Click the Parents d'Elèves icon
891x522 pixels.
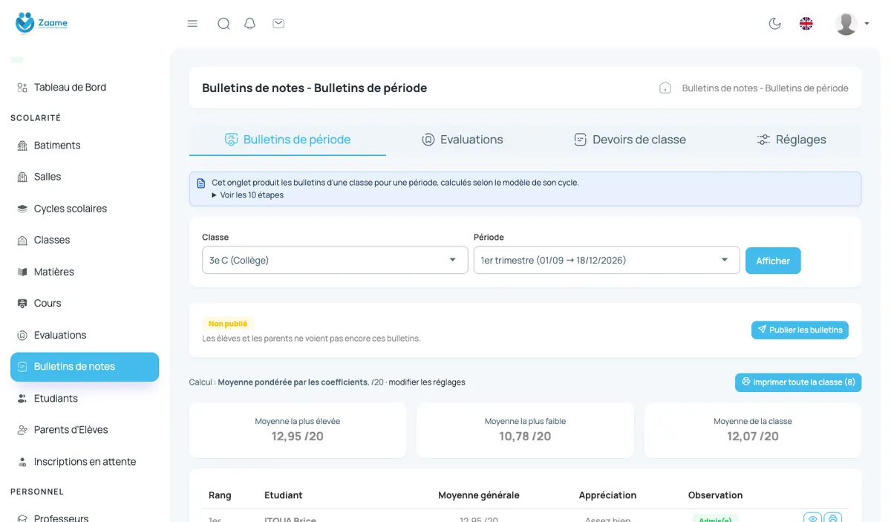[x=22, y=430]
